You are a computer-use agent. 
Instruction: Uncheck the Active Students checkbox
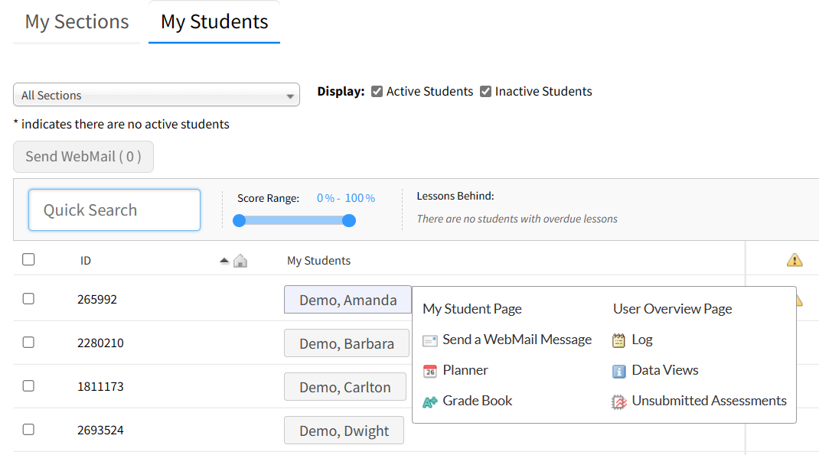(x=377, y=92)
